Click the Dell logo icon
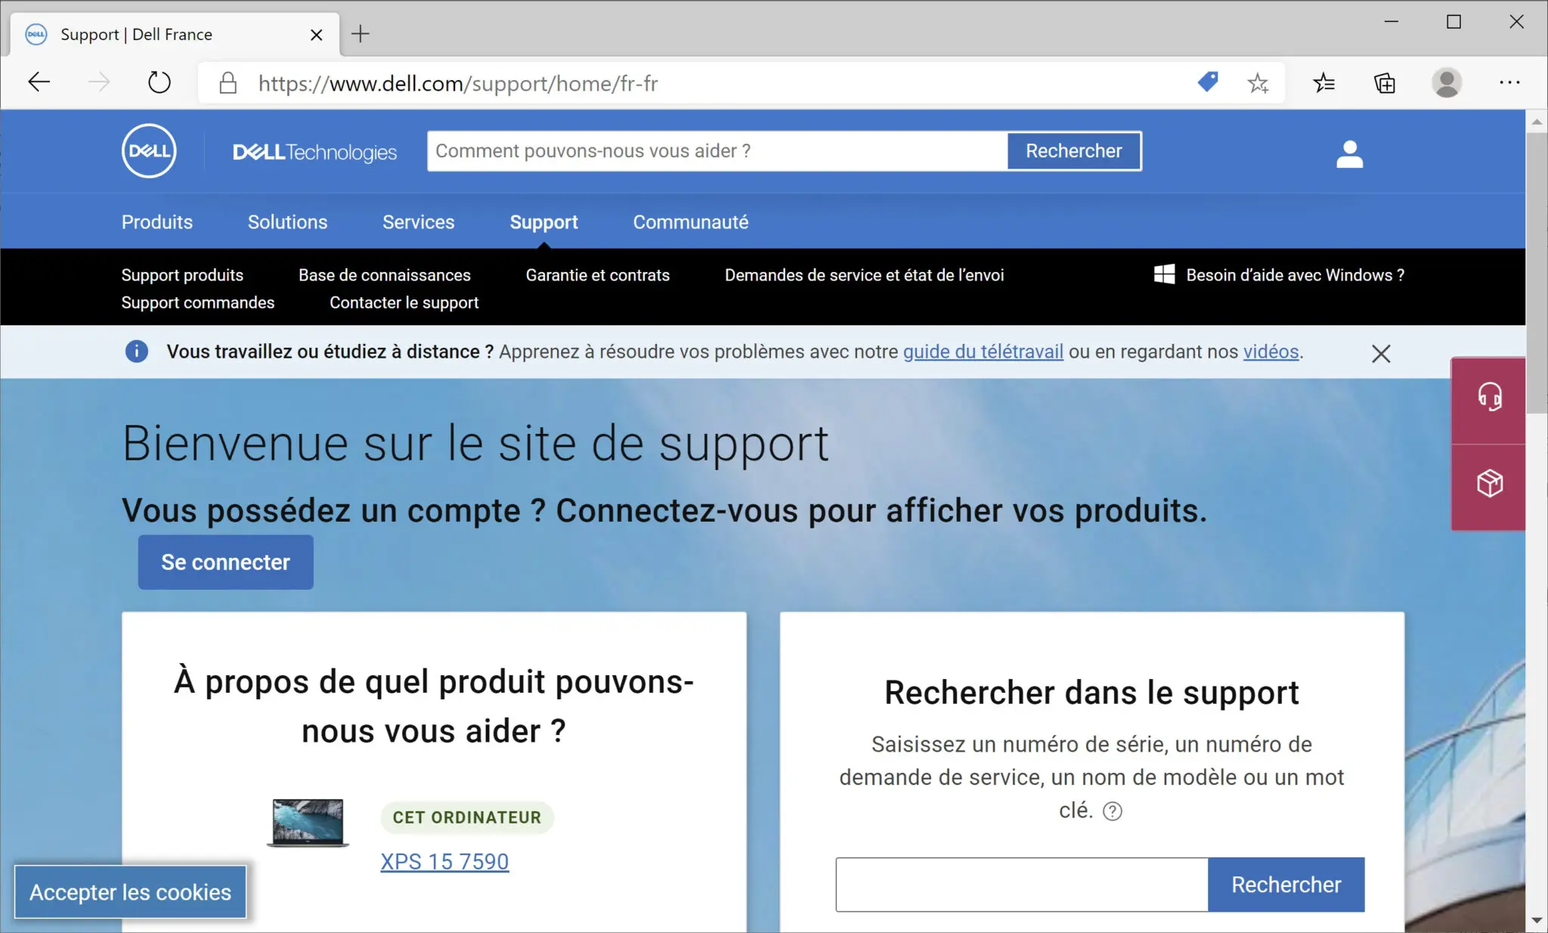 click(x=149, y=150)
